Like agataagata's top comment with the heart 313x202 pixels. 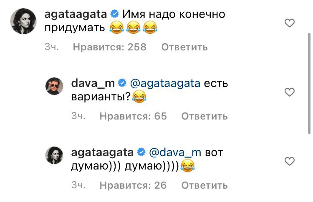coord(290,23)
